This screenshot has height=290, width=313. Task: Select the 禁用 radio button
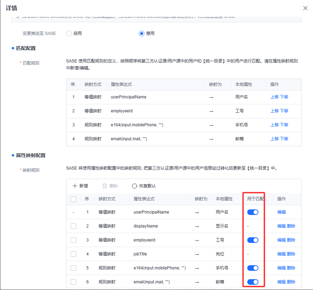142,34
